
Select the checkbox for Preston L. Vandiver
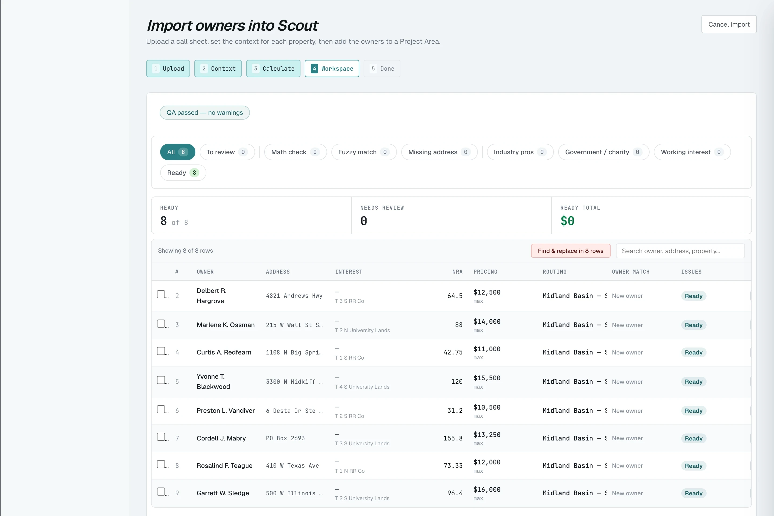coord(161,409)
